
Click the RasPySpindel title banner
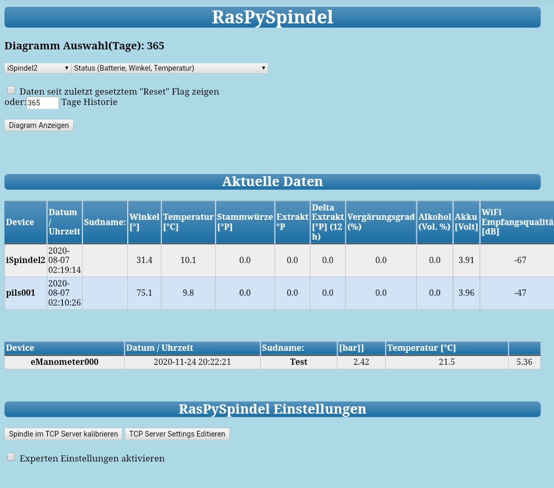tap(272, 17)
